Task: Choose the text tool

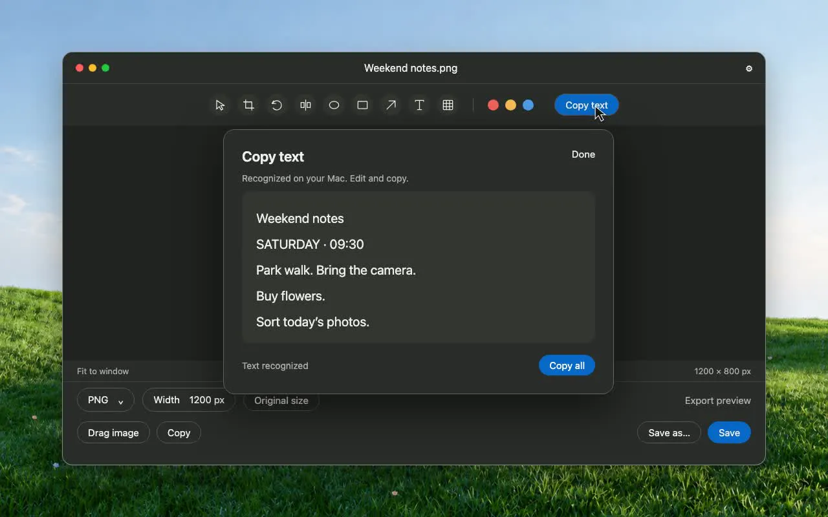Action: (x=419, y=105)
